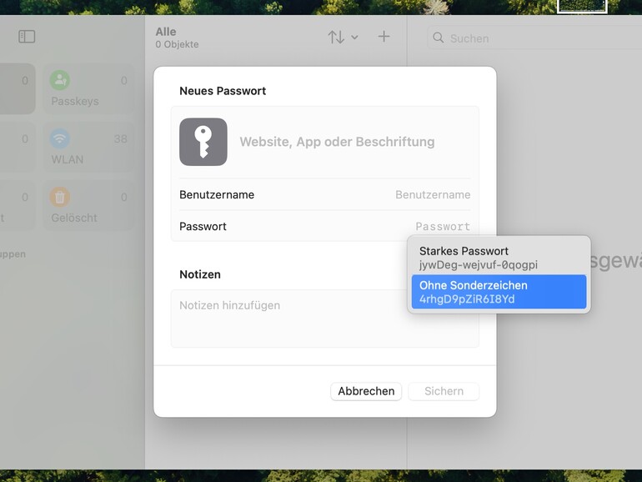Open the sort order dropdown
The image size is (642, 482).
coord(344,38)
